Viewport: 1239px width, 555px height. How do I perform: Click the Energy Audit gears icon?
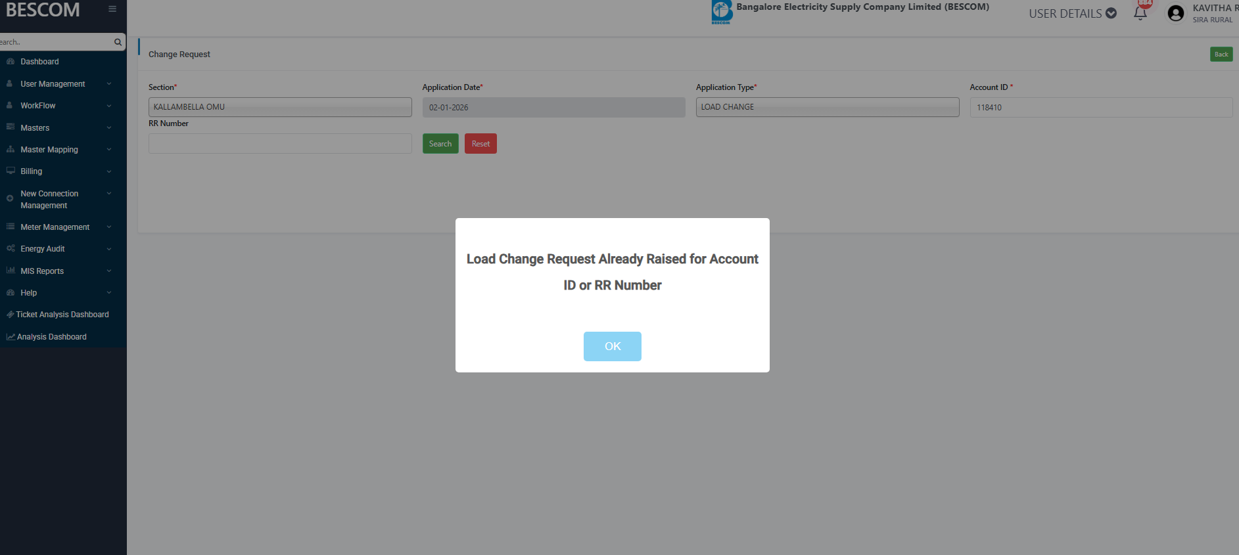tap(11, 248)
